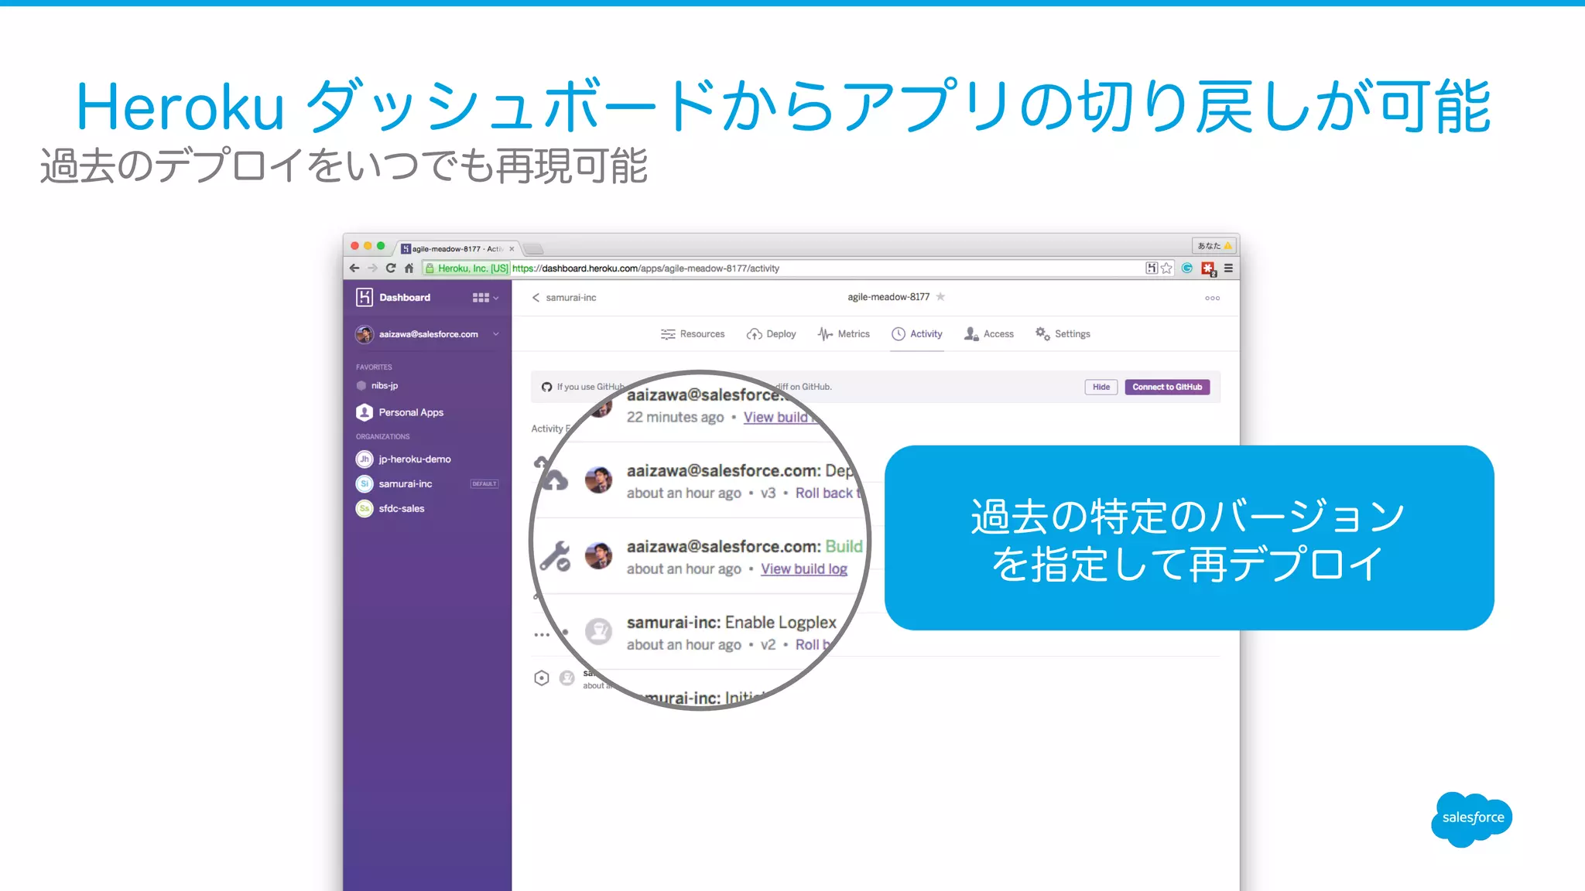The height and width of the screenshot is (891, 1585).
Task: Click the agile-meadow-8177 app title
Action: [888, 297]
